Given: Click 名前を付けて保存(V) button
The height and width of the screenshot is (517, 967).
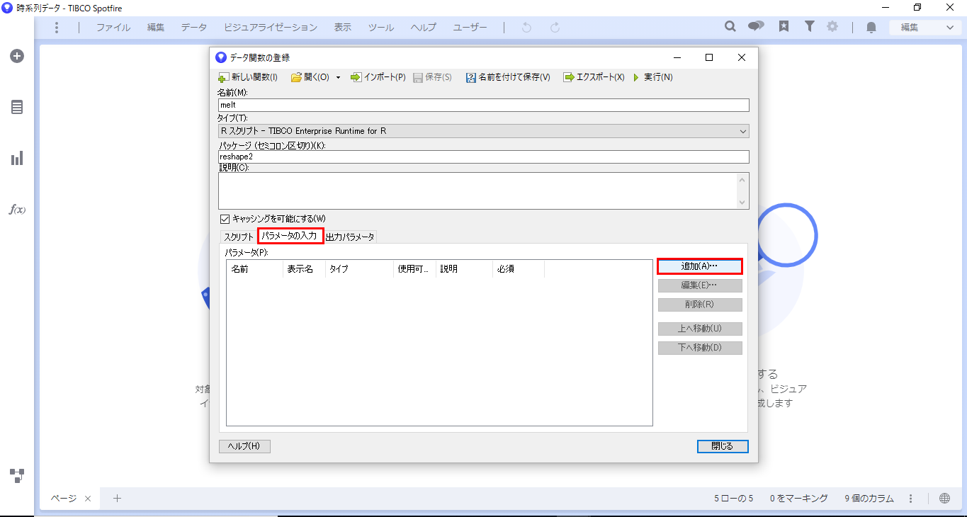Looking at the screenshot, I should (508, 77).
